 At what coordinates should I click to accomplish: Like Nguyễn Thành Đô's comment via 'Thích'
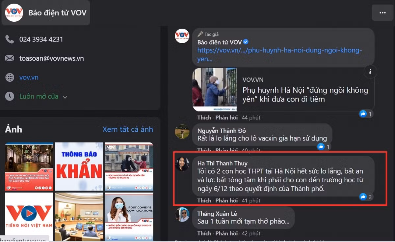click(204, 150)
